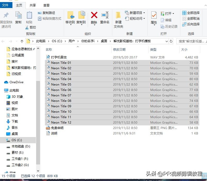Switch to the 共享 ribbon tab
The width and height of the screenshot is (207, 181).
click(x=33, y=5)
